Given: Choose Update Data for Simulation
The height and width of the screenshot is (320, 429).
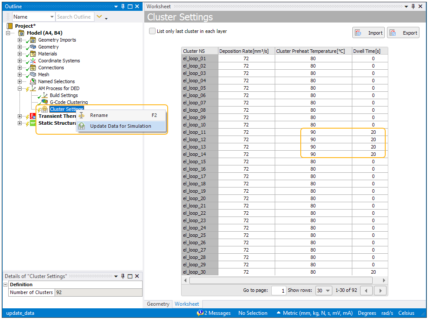Looking at the screenshot, I should tap(120, 126).
